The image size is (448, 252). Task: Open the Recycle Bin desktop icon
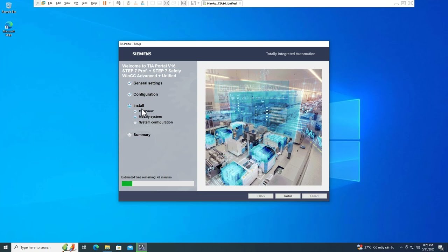click(x=9, y=8)
